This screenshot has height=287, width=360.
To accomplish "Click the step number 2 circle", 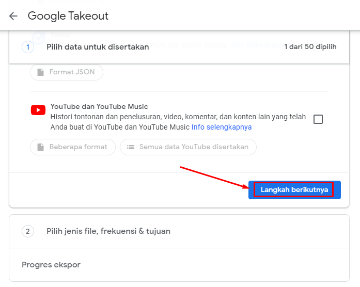I will [x=28, y=231].
